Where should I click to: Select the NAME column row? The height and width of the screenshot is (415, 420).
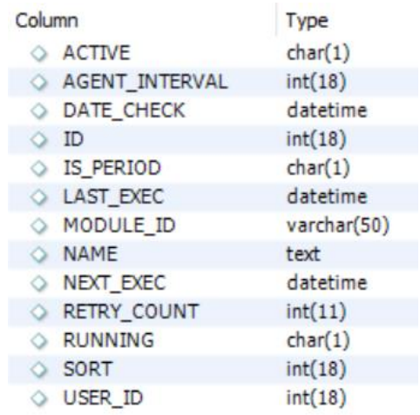point(213,255)
